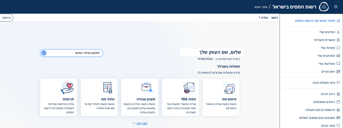Expand more actions with הצג יותר
This screenshot has width=343, height=128.
click(140, 124)
